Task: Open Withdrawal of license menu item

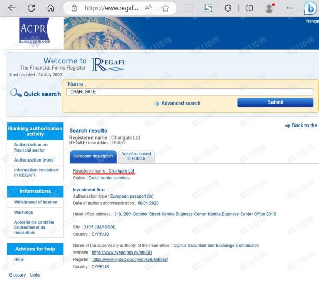Action: (x=35, y=202)
